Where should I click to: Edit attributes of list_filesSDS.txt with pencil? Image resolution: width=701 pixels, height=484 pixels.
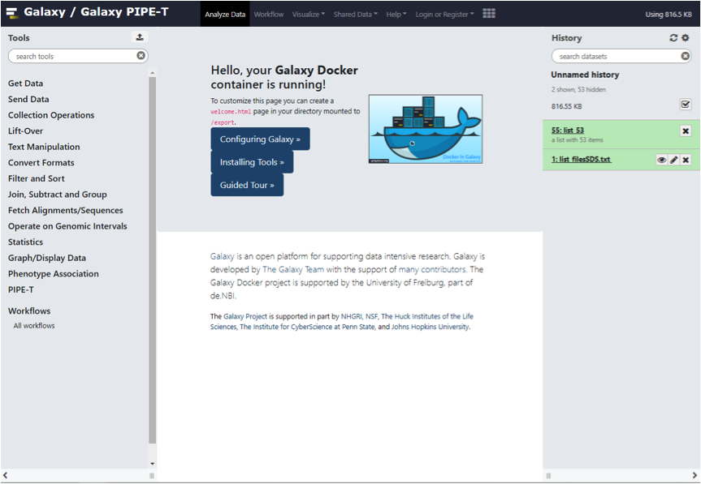point(673,160)
